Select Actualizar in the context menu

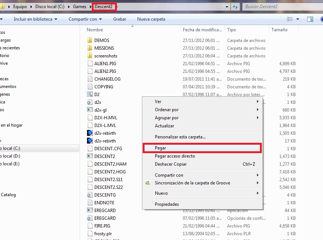164,126
